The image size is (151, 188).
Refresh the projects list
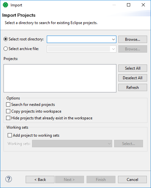(x=133, y=87)
